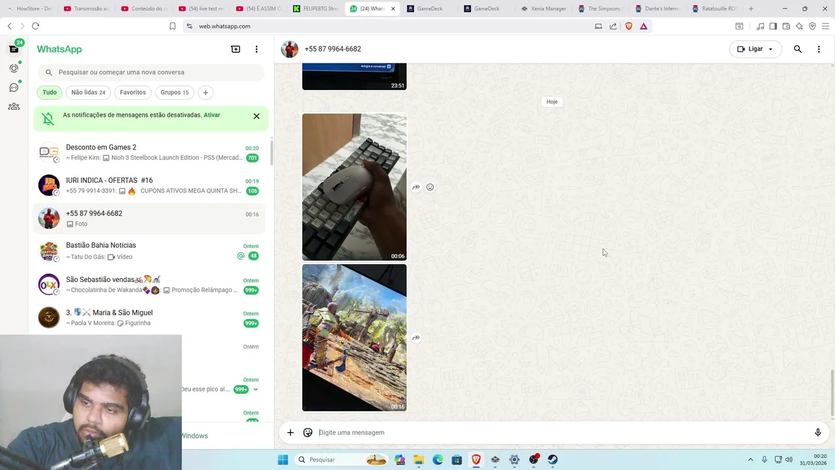835x470 pixels.
Task: Switch to the The Simpsons browser tab
Action: [601, 8]
